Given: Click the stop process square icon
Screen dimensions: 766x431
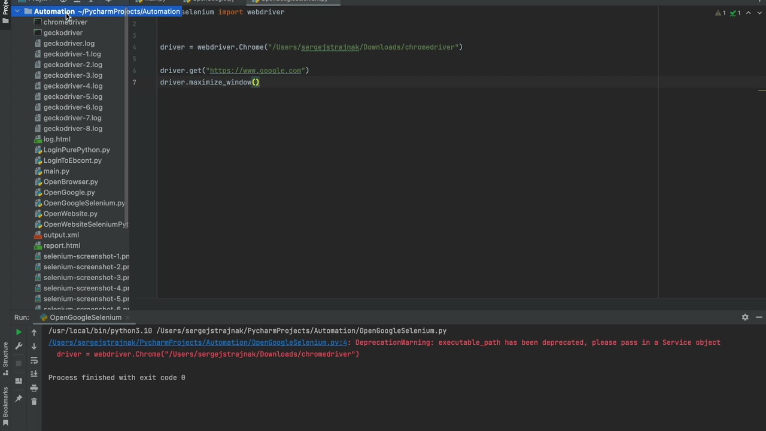Looking at the screenshot, I should [x=19, y=363].
